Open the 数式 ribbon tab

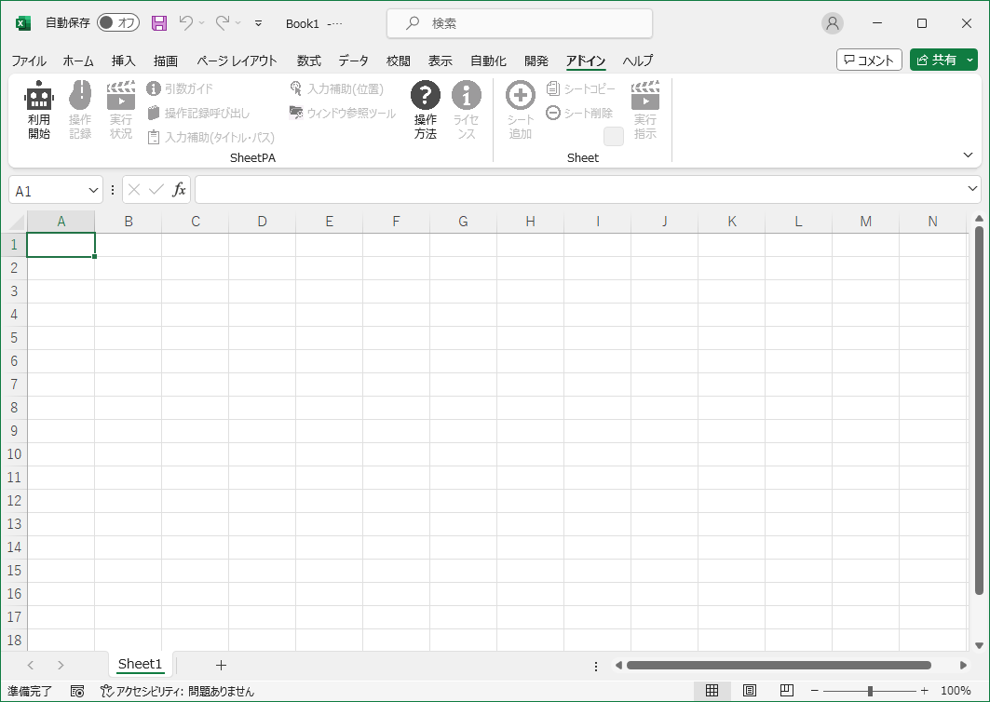[308, 61]
